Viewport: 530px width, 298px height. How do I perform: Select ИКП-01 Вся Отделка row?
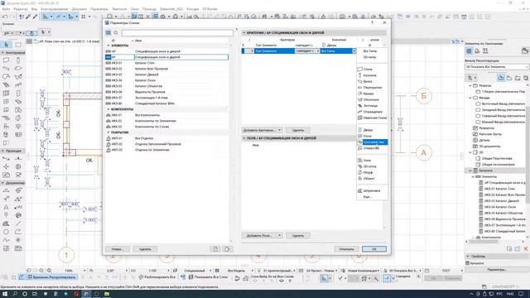(167, 138)
